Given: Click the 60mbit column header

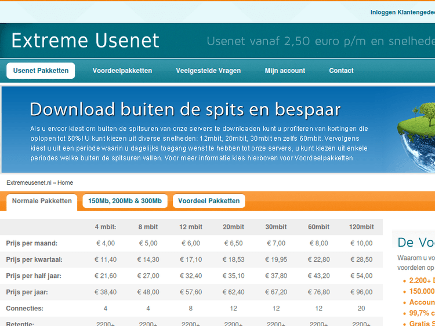Looking at the screenshot, I should pos(319,227).
